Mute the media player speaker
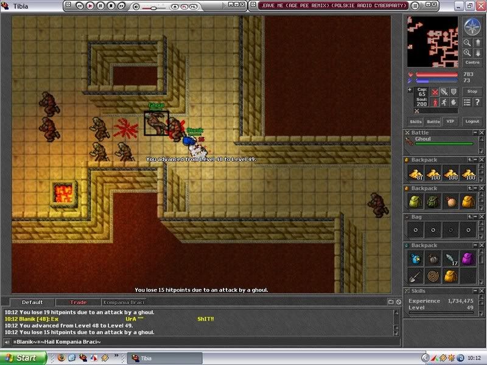This screenshot has width=487, height=365. [x=136, y=6]
